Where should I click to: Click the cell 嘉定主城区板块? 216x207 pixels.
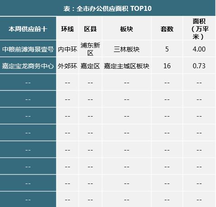[x=127, y=66]
